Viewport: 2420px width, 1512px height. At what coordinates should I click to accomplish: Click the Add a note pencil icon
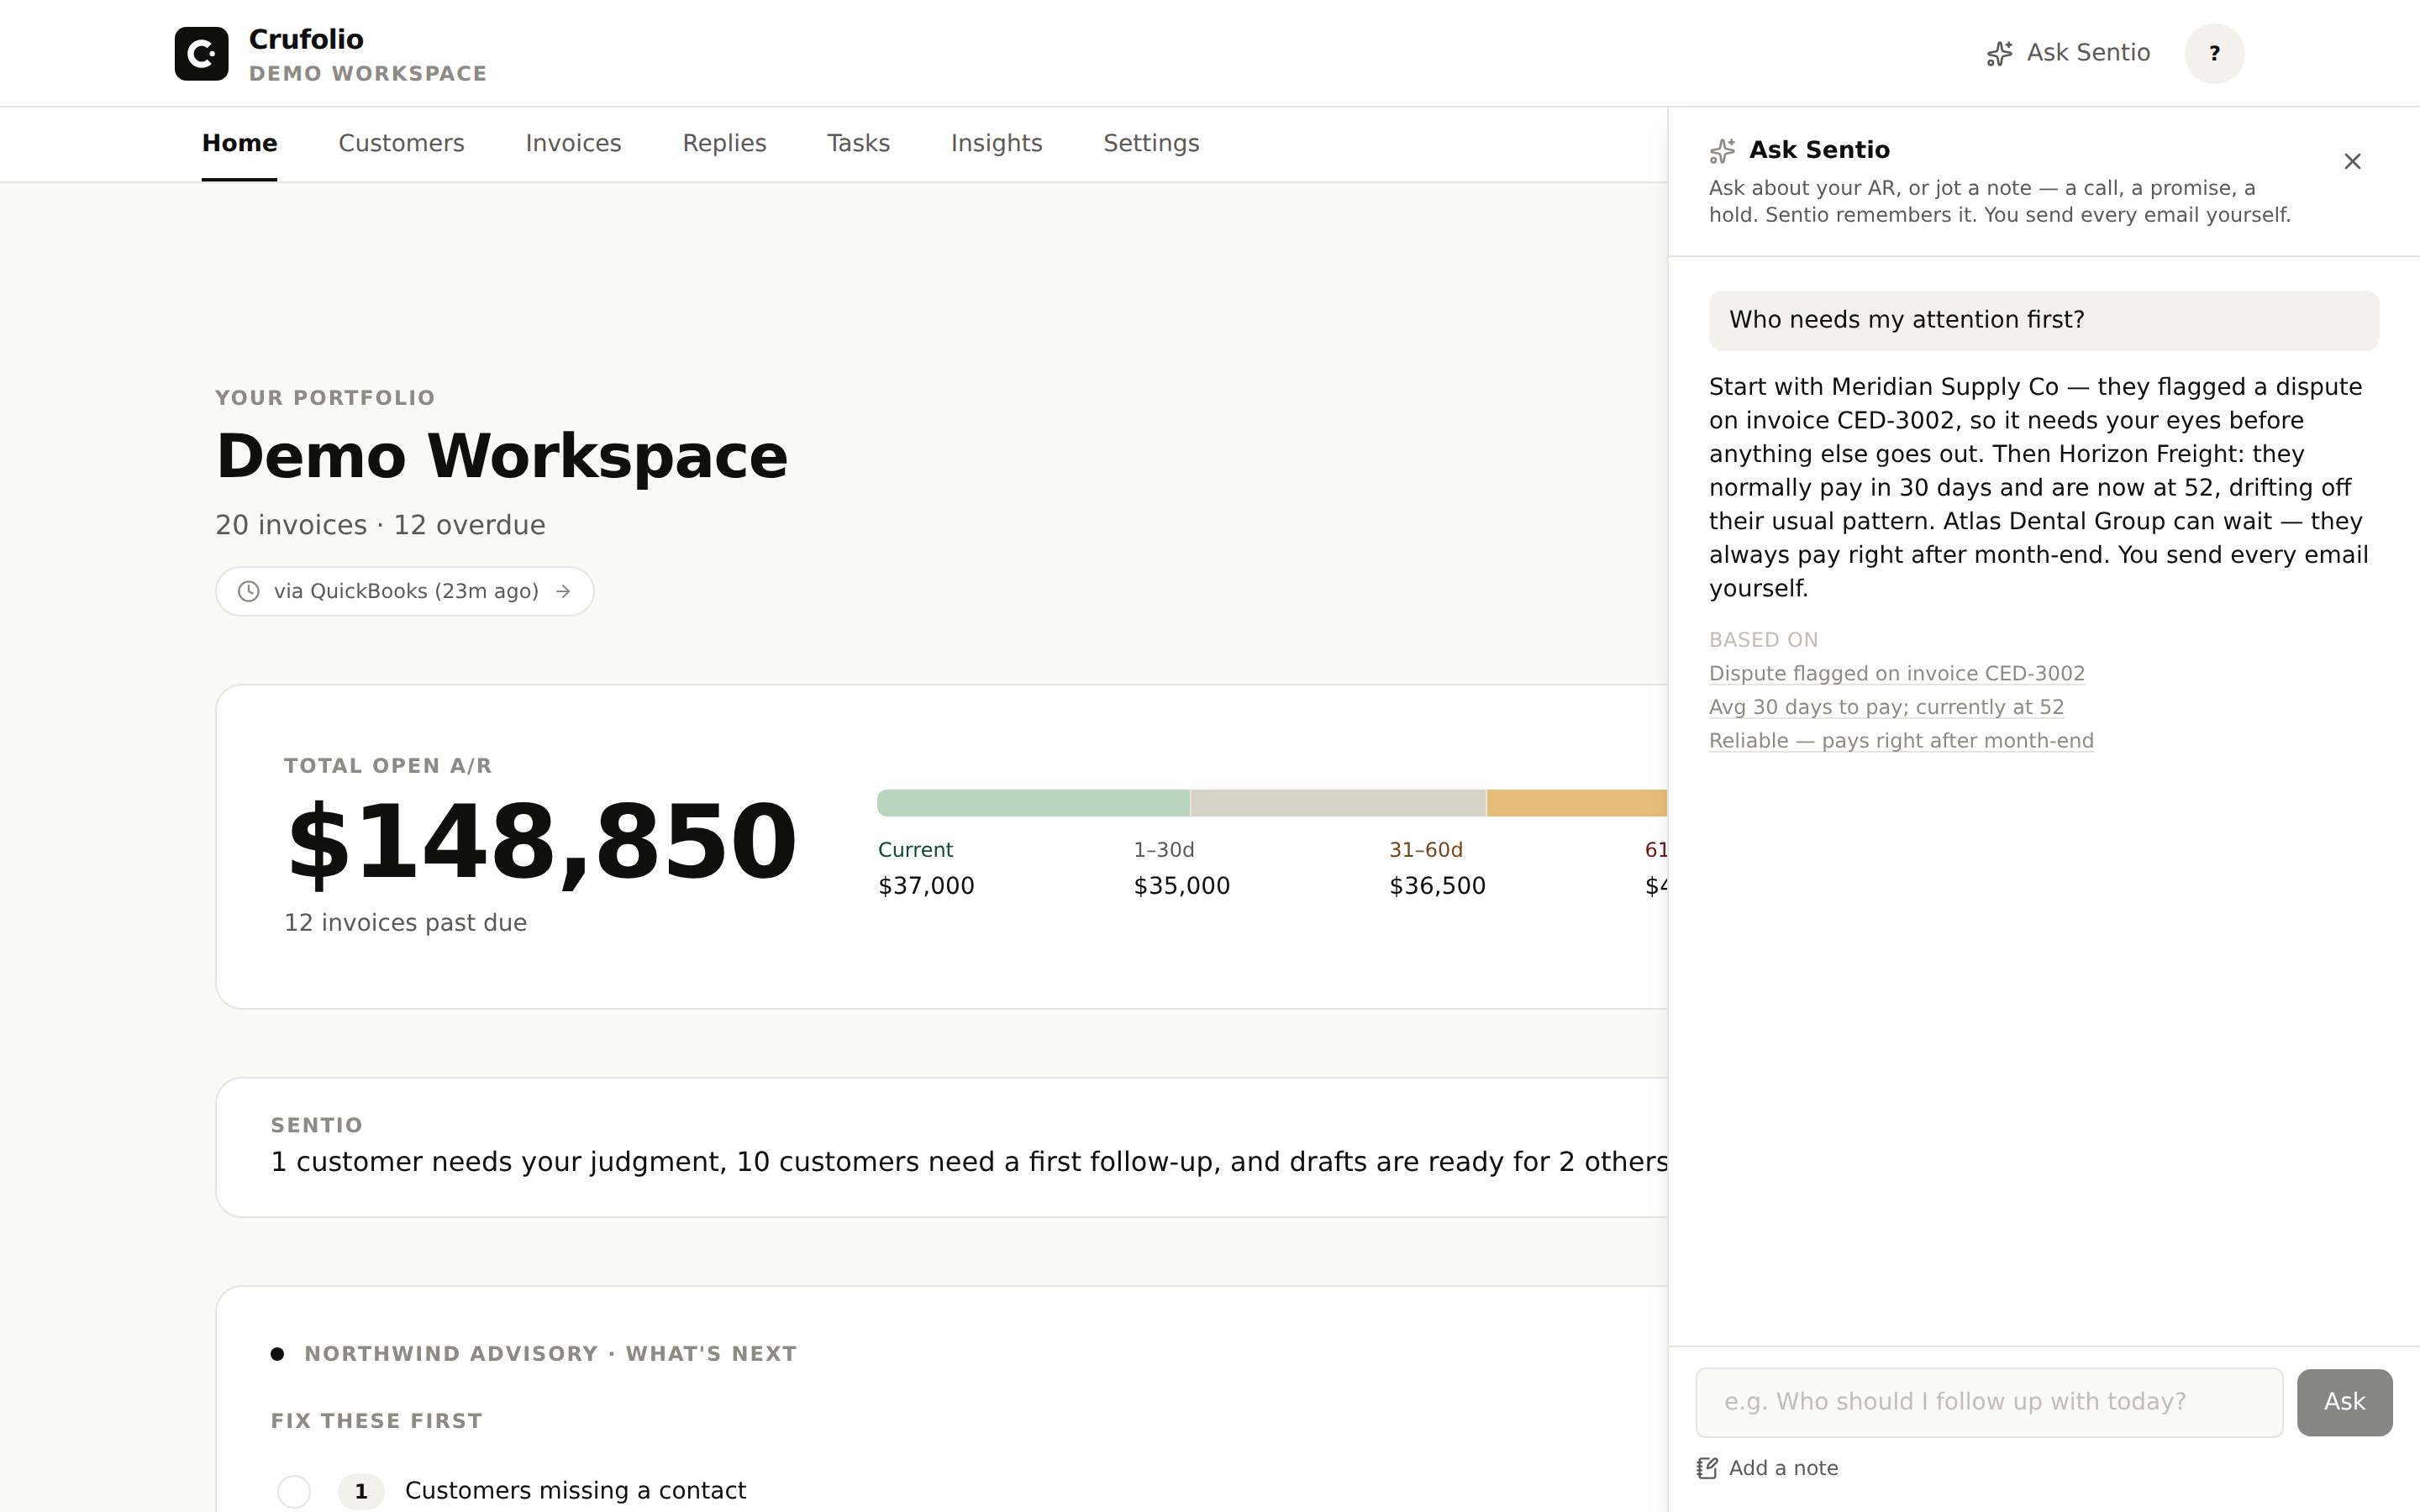point(1707,1468)
